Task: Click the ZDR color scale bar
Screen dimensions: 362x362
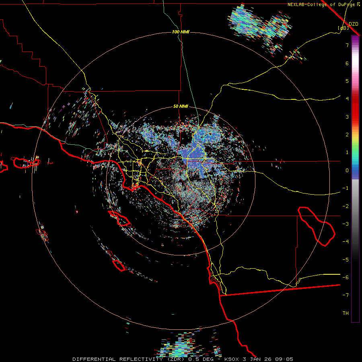Action: click(355, 179)
